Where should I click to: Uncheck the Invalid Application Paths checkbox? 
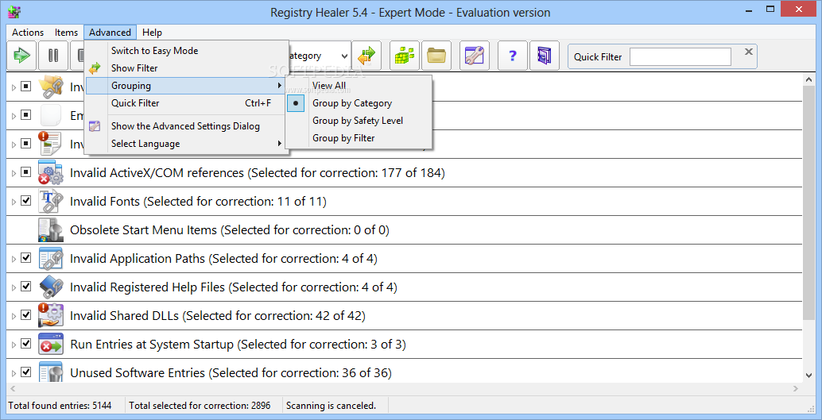(25, 258)
